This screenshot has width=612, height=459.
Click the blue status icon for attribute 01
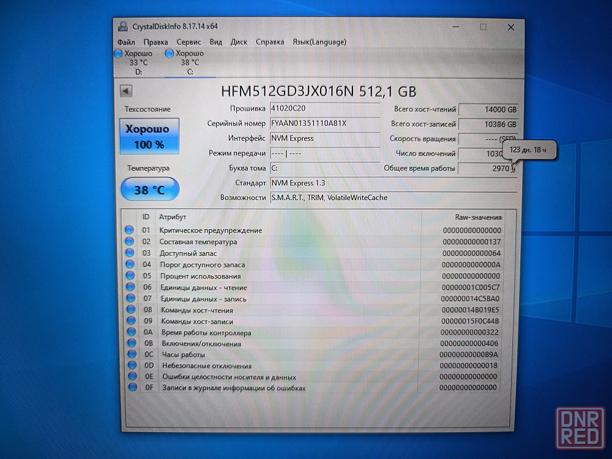[130, 230]
